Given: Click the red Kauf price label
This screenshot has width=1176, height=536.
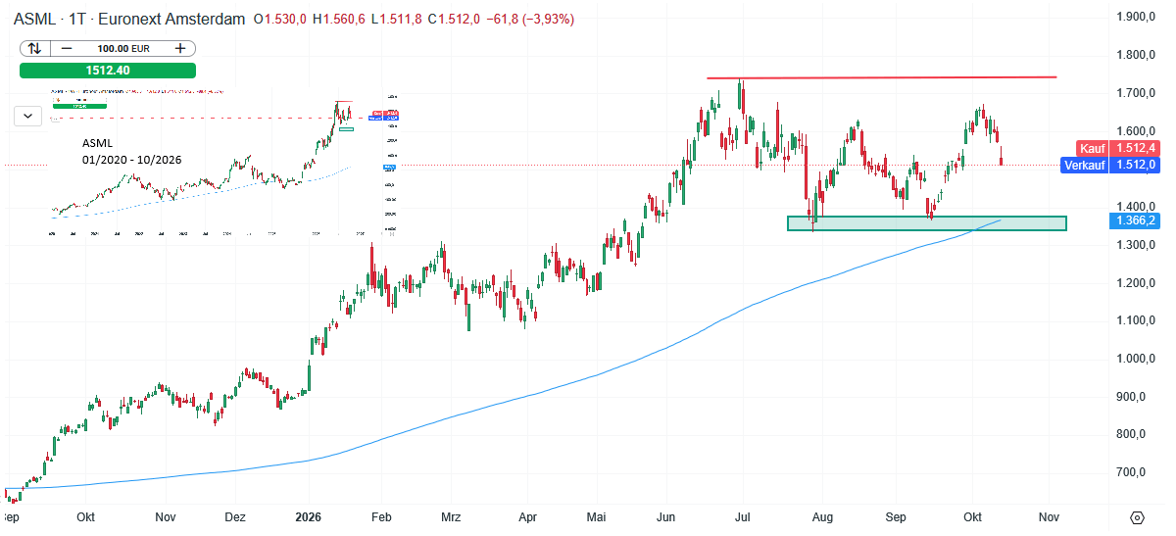Looking at the screenshot, I should tap(1093, 148).
